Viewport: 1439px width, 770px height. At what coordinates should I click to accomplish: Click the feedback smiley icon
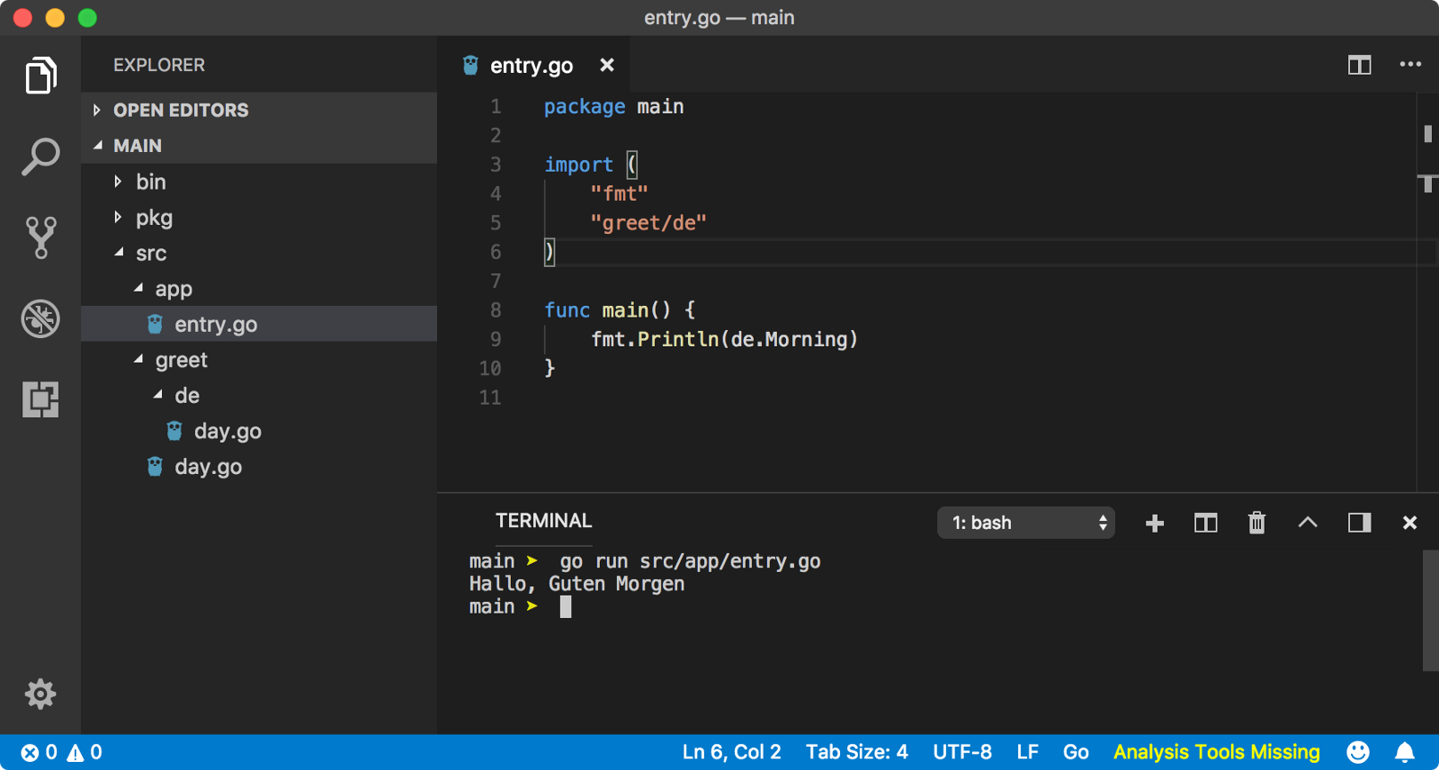tap(1358, 752)
